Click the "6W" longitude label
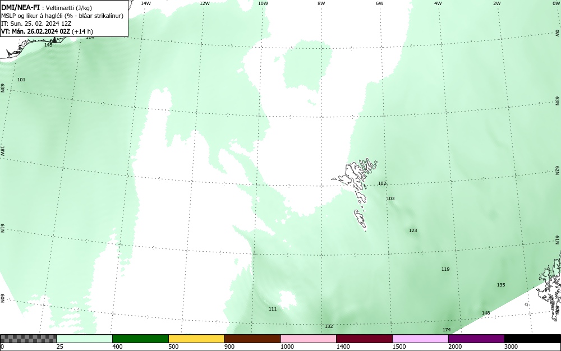The height and width of the screenshot is (351, 561). tap(380, 3)
